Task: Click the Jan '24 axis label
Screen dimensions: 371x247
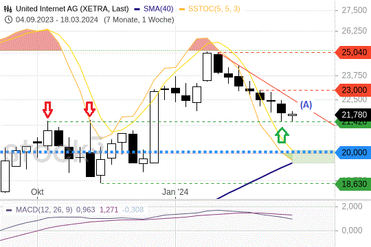Action: tap(175, 192)
